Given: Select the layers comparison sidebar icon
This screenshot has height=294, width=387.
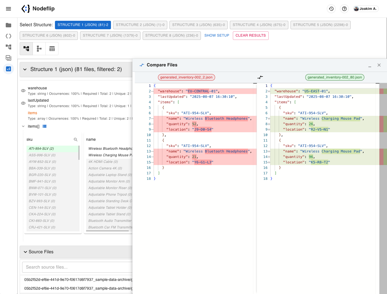Looking at the screenshot, I should point(8,58).
